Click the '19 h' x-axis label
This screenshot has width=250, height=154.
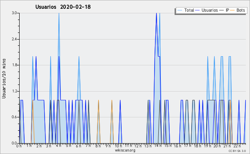(x=207, y=146)
